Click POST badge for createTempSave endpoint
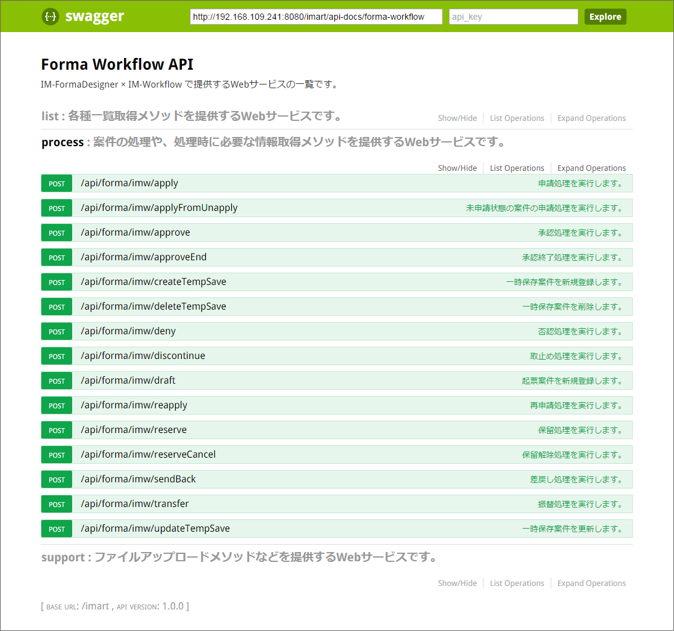 57,282
